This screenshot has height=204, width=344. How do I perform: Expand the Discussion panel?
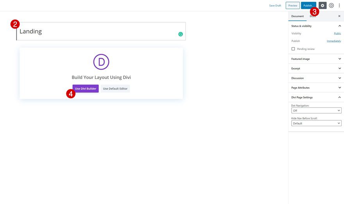pyautogui.click(x=316, y=78)
